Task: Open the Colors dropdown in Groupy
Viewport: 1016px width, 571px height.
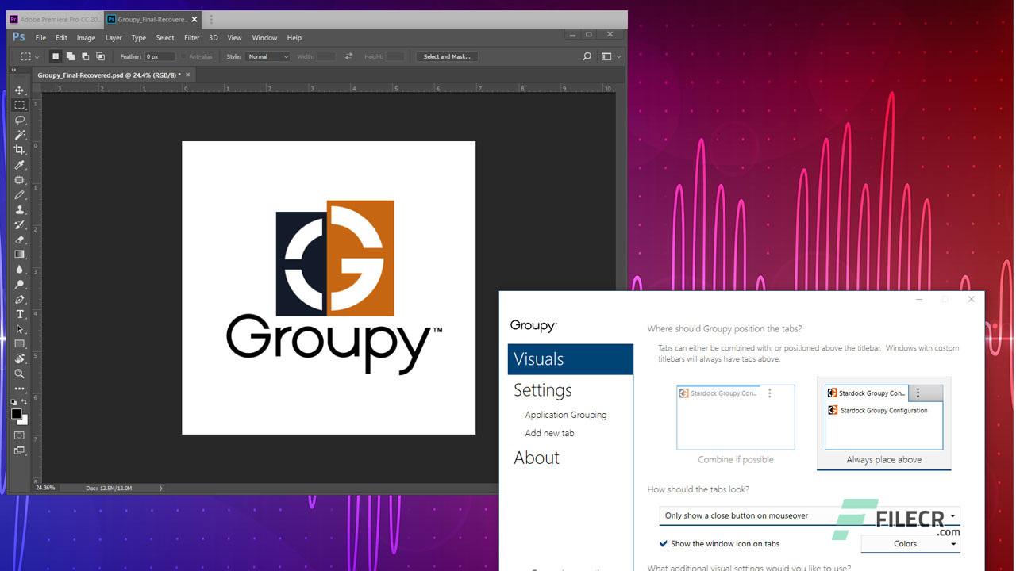Action: 910,544
